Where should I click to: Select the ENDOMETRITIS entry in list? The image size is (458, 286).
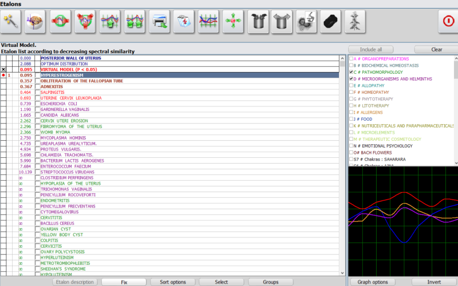[56, 201]
